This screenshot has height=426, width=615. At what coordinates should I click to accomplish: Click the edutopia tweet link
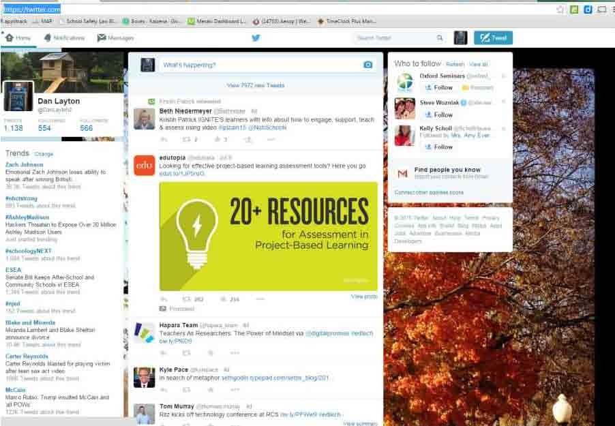(x=181, y=173)
